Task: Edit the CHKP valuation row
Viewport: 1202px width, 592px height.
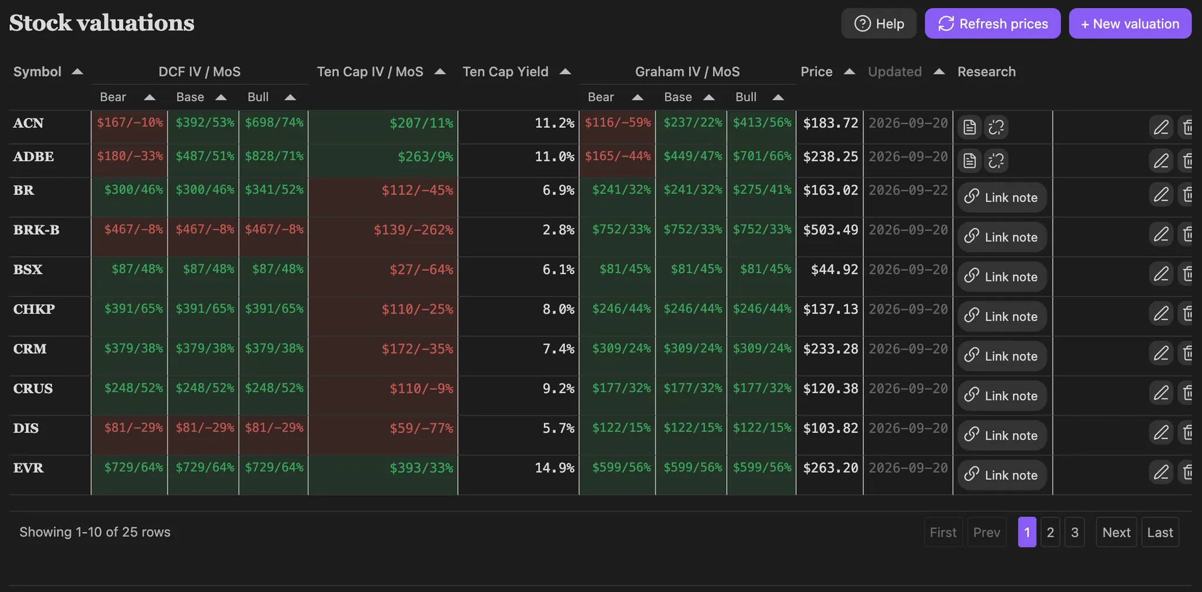Action: (1161, 314)
